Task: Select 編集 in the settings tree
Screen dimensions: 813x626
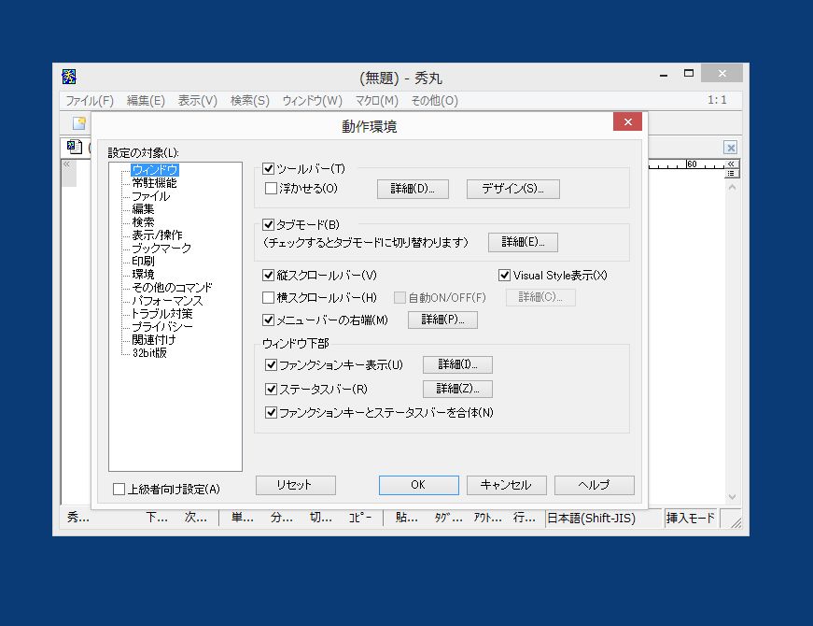Action: coord(143,209)
